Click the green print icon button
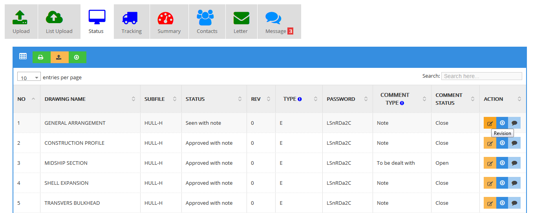Image resolution: width=543 pixels, height=213 pixels. (40, 57)
